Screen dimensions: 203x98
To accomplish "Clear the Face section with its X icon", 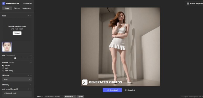I will 28,16.
